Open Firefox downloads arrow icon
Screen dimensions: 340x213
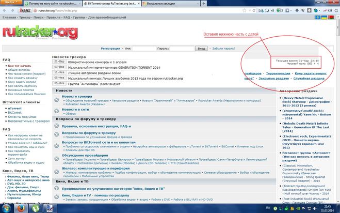tap(297, 10)
